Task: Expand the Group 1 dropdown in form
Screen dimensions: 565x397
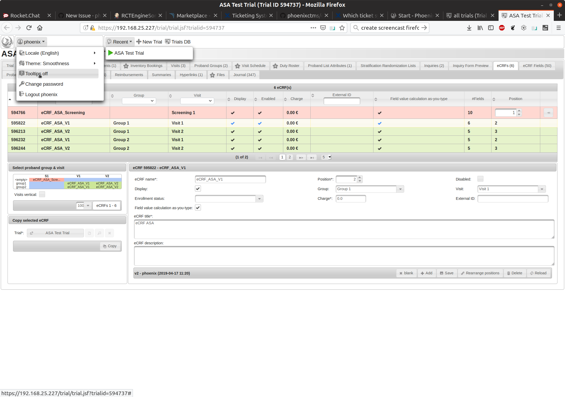Action: tap(400, 189)
